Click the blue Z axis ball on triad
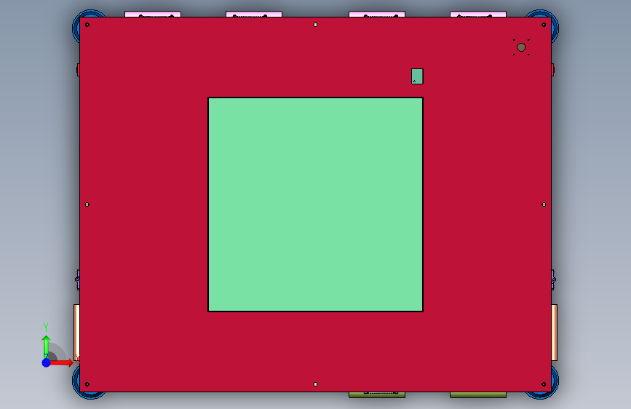 (46, 362)
